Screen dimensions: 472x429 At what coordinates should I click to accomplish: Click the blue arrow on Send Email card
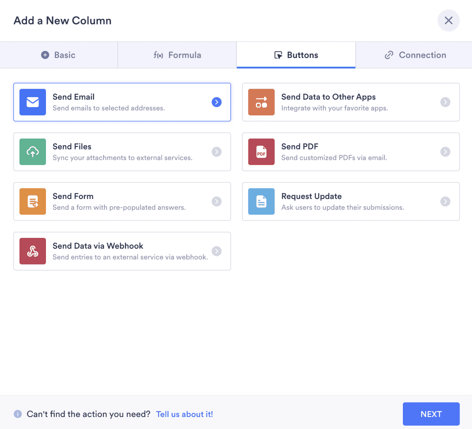217,102
